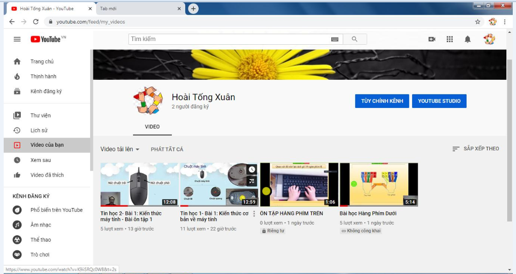Viewport: 516px width, 274px height.
Task: Click the search magnifier button
Action: (x=354, y=39)
